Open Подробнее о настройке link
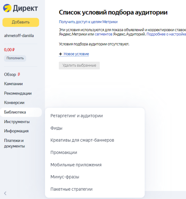Viewport: 186px width, 199px height. click(x=166, y=34)
